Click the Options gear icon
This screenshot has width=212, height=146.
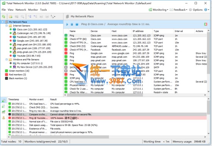point(190,10)
